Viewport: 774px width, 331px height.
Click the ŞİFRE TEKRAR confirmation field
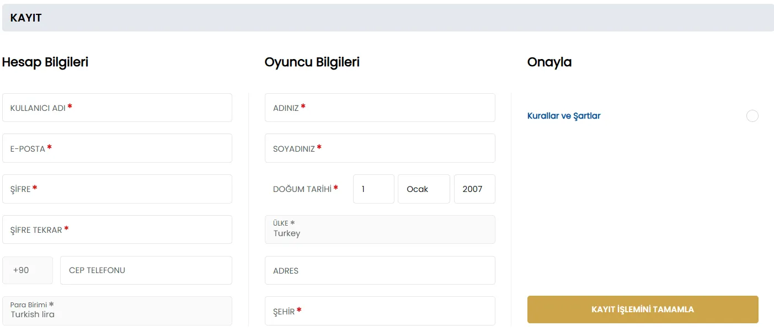point(117,229)
